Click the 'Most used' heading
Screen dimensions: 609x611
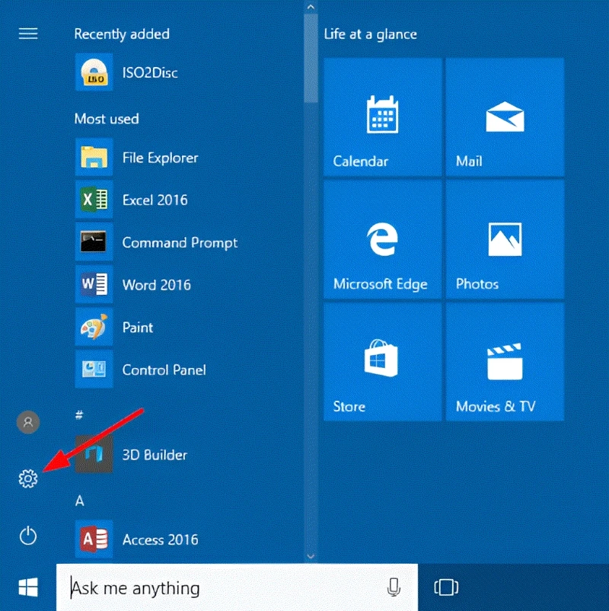107,119
